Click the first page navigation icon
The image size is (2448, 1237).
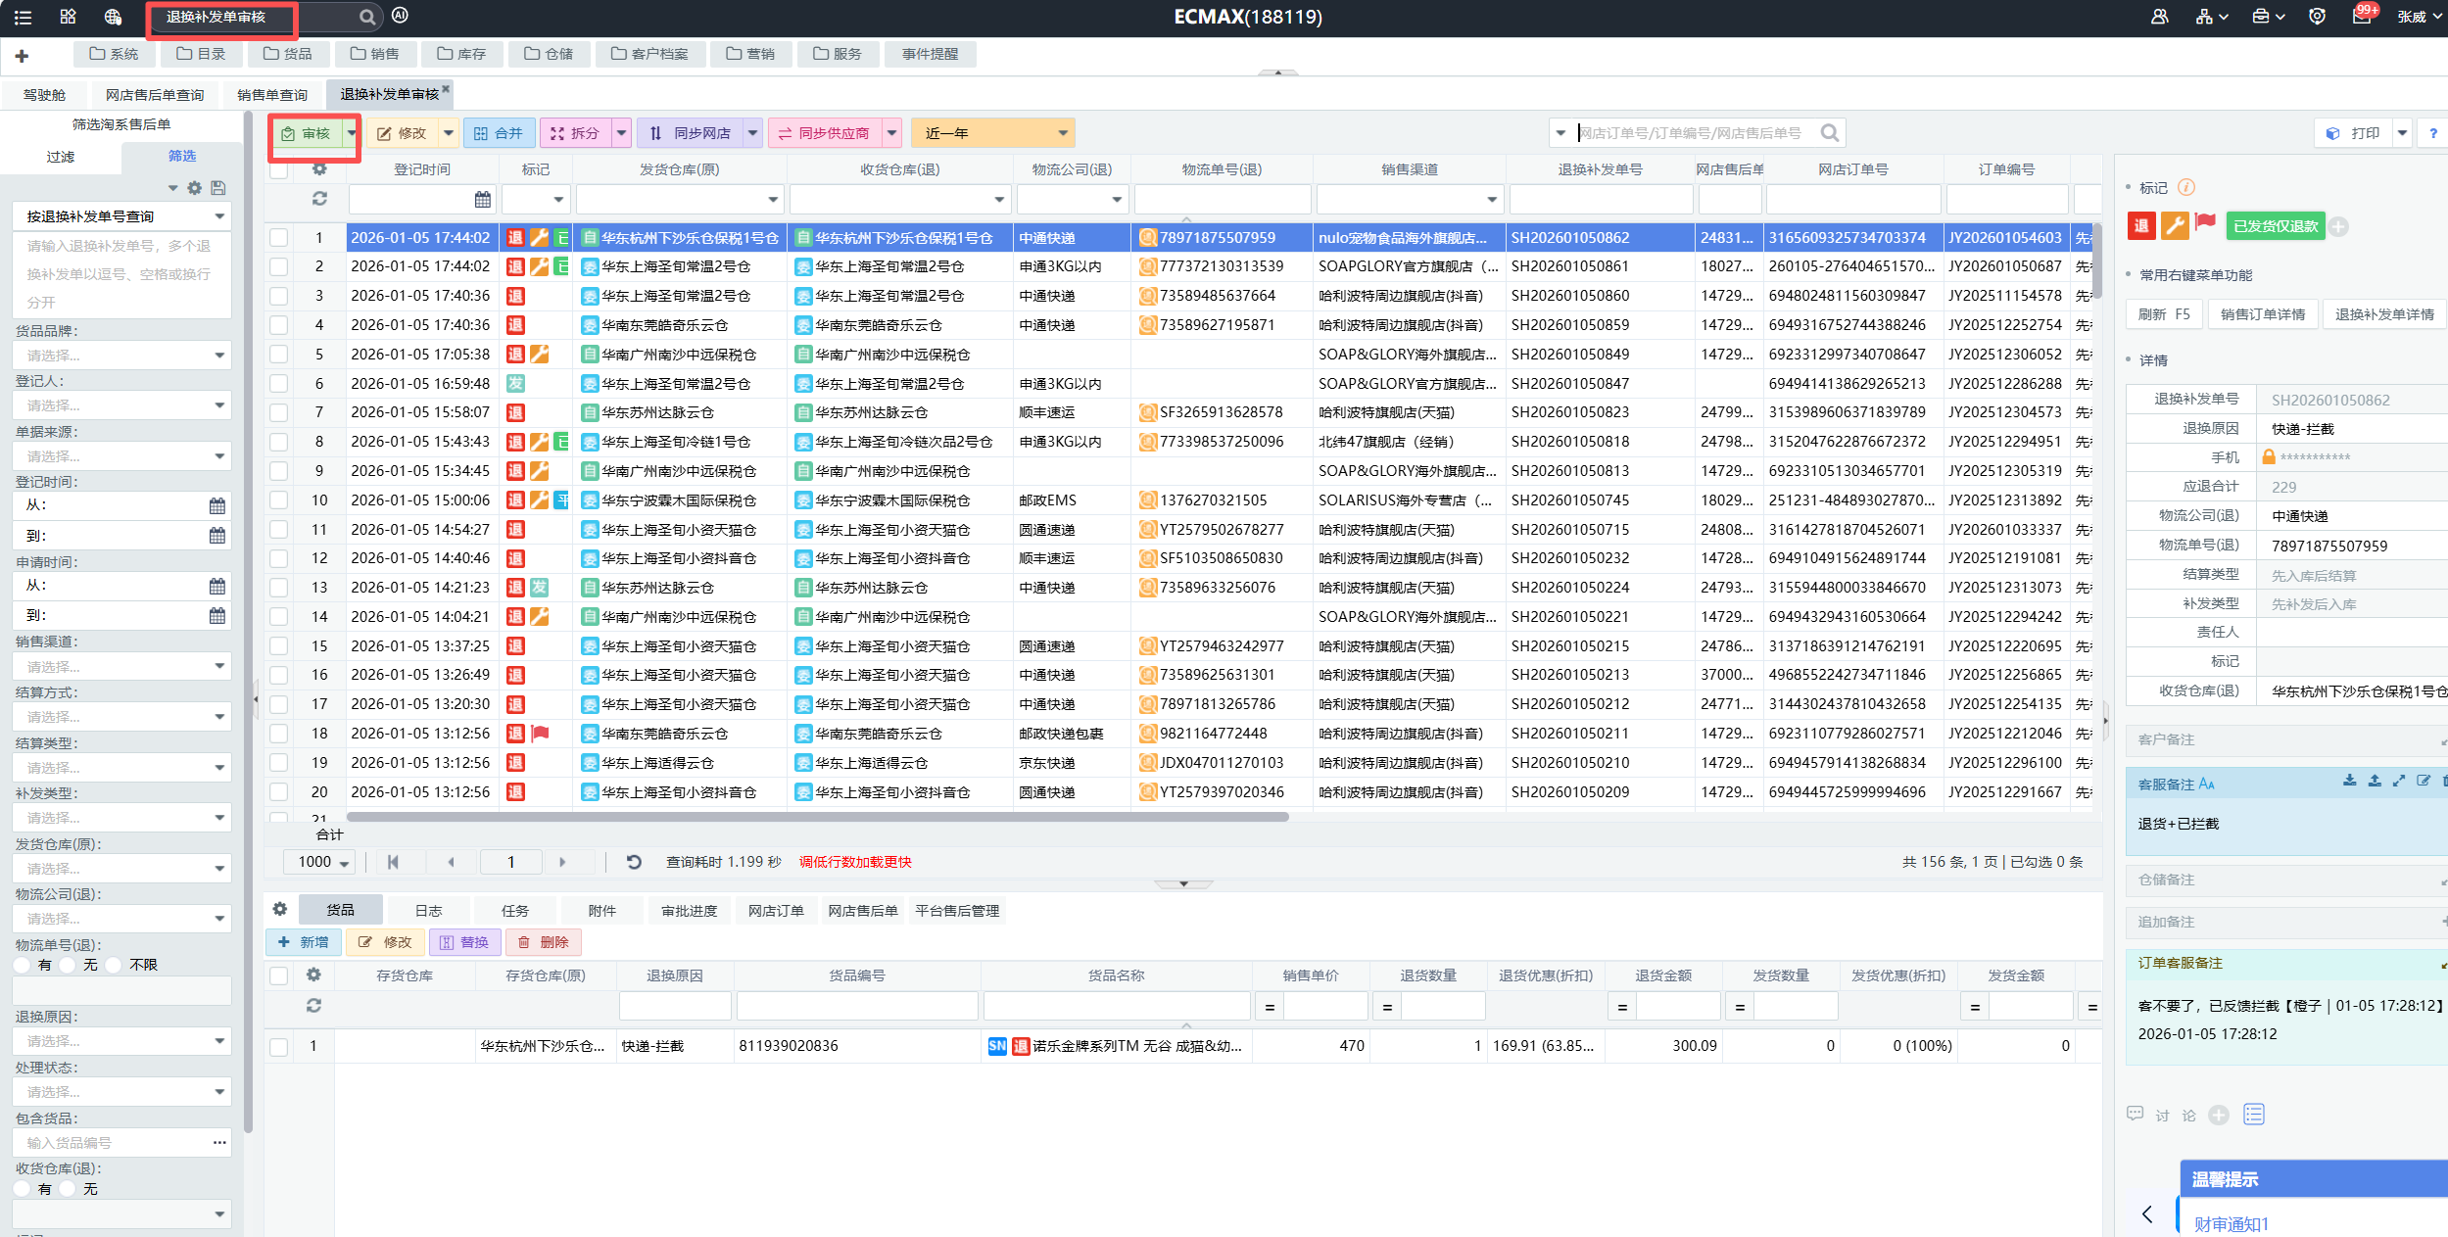[393, 862]
